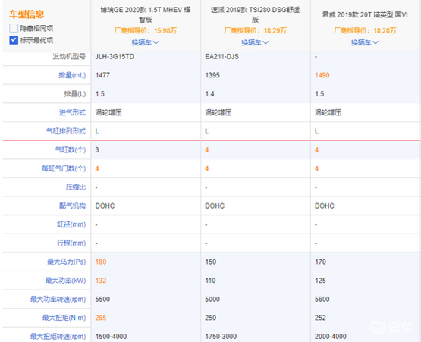Image resolution: width=421 pixels, height=342 pixels.
Task: Check the 隐藏相同项 checkbox
Action: [14, 28]
